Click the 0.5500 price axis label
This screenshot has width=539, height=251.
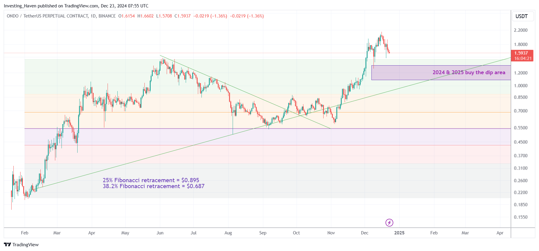pyautogui.click(x=521, y=128)
